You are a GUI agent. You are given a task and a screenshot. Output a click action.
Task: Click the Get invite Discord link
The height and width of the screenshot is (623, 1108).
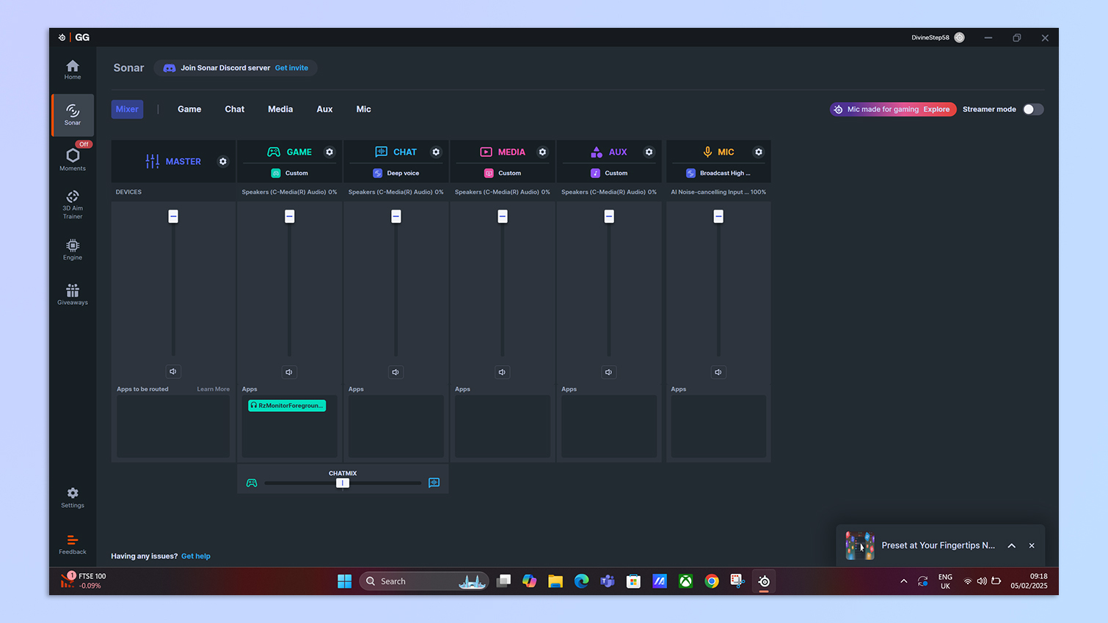point(291,67)
